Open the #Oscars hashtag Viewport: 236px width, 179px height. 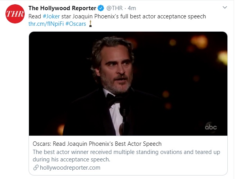76,24
